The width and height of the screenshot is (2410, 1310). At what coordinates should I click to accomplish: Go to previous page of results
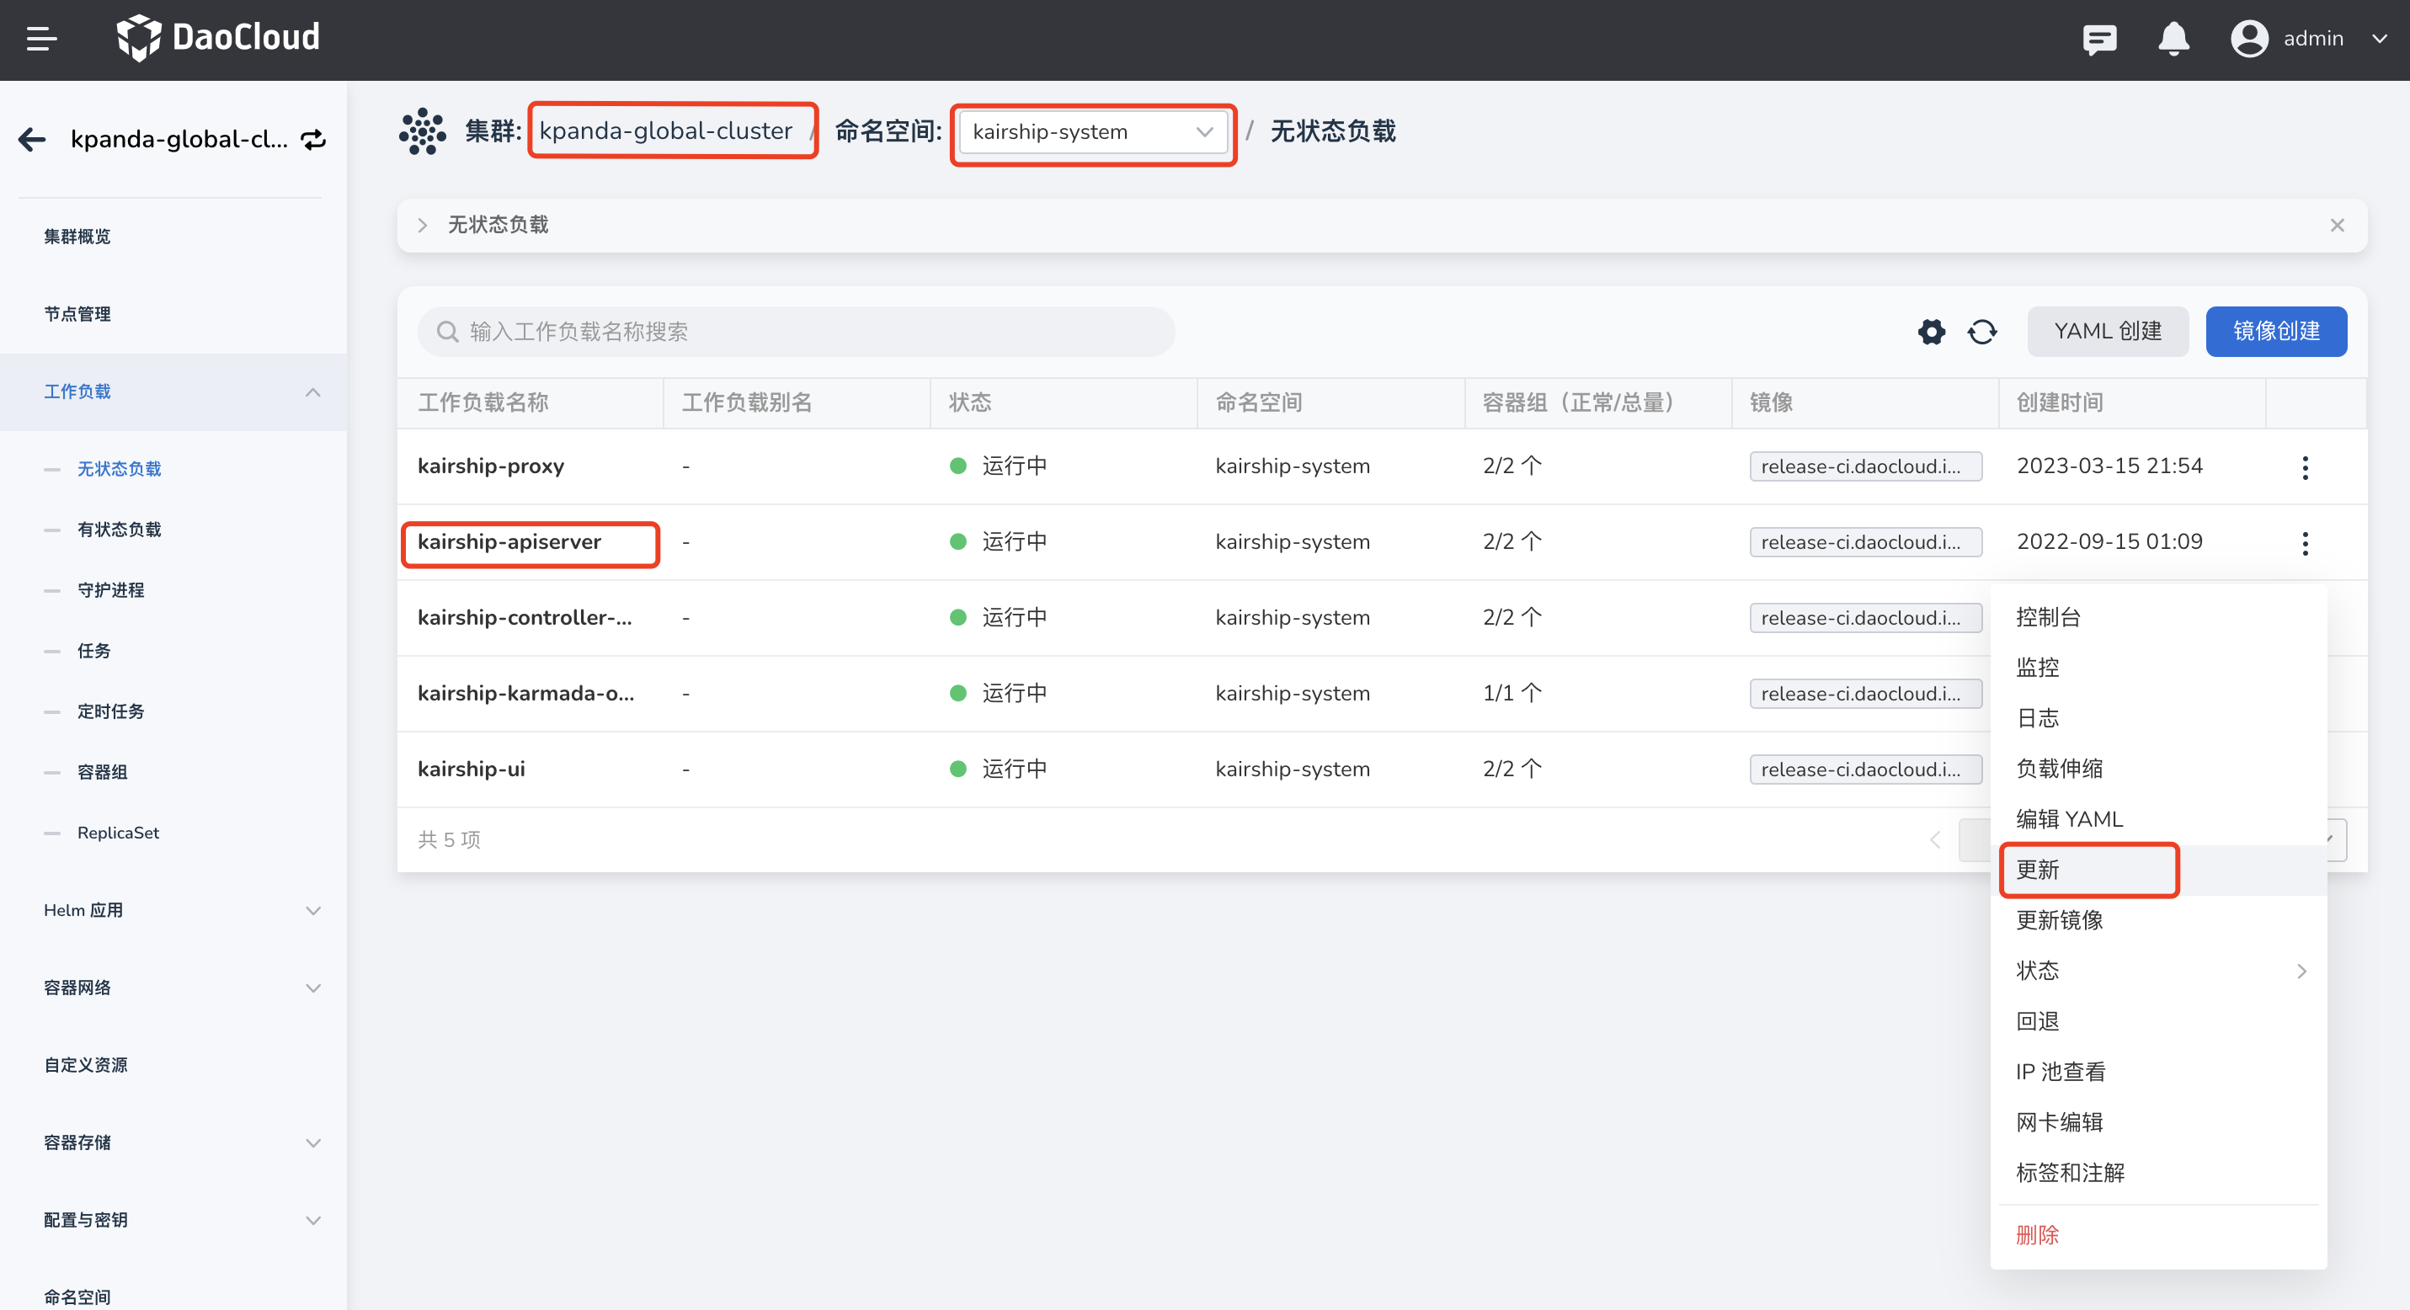[x=1935, y=839]
